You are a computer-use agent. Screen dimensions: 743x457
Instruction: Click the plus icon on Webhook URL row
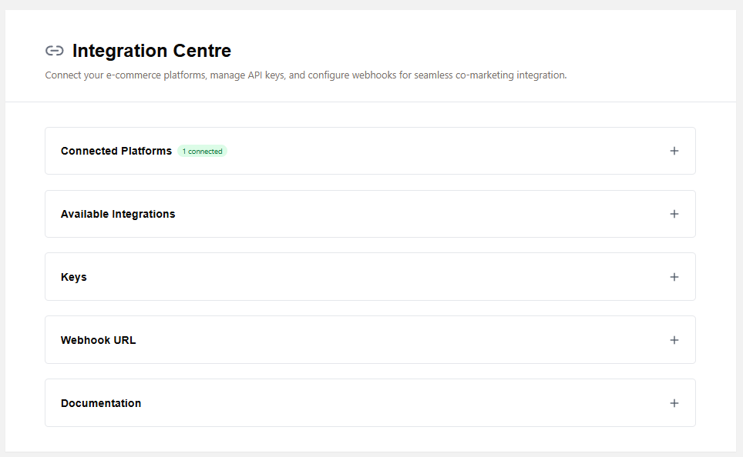click(x=674, y=340)
